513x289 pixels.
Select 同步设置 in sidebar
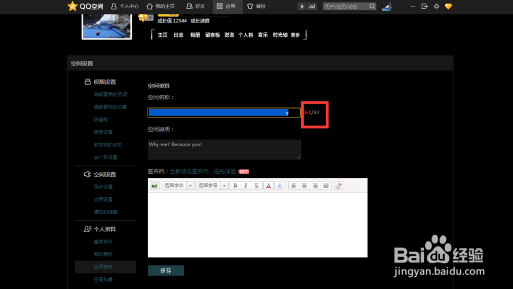click(x=103, y=187)
